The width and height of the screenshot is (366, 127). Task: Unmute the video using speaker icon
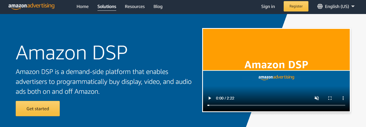point(317,98)
